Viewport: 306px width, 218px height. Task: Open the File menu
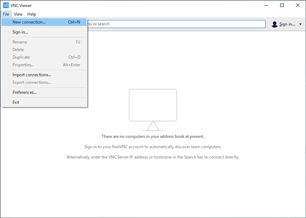click(6, 14)
